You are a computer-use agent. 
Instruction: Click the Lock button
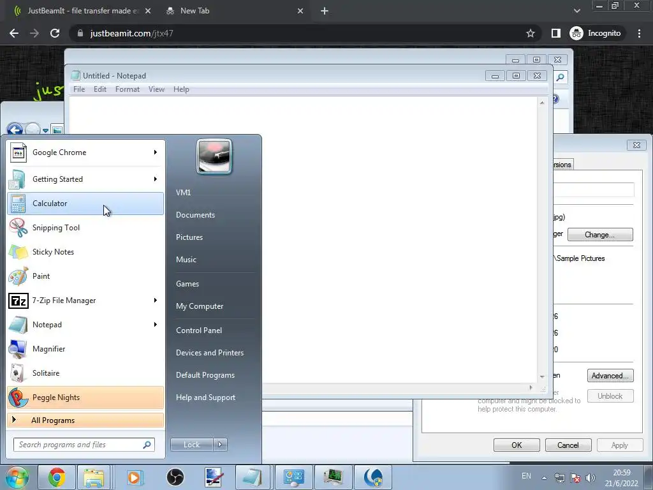tap(192, 445)
